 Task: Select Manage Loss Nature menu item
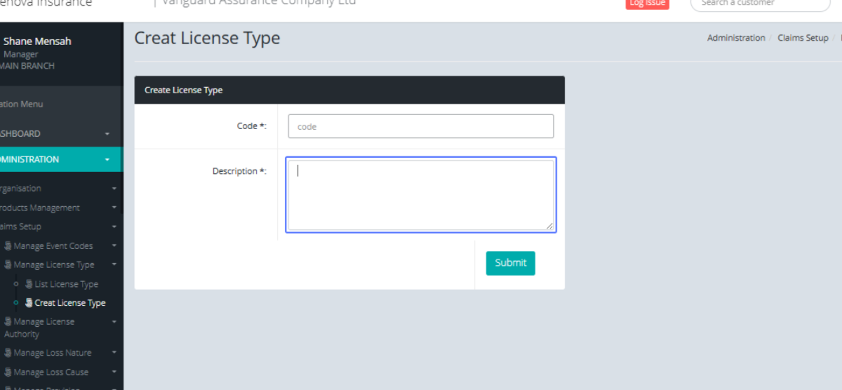53,353
